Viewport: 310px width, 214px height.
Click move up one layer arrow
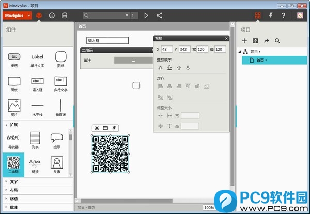point(179,68)
